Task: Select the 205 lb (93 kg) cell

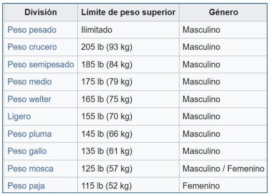Action: 128,47
